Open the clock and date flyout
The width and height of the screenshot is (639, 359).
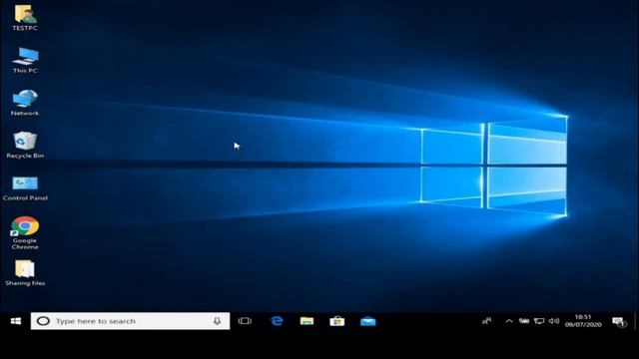tap(583, 321)
